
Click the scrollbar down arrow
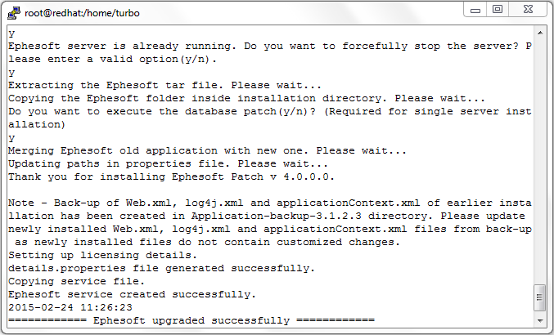click(540, 320)
